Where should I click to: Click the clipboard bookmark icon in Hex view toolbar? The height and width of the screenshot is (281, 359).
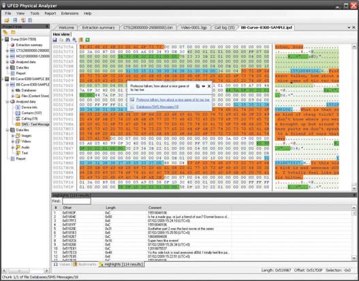[81, 40]
